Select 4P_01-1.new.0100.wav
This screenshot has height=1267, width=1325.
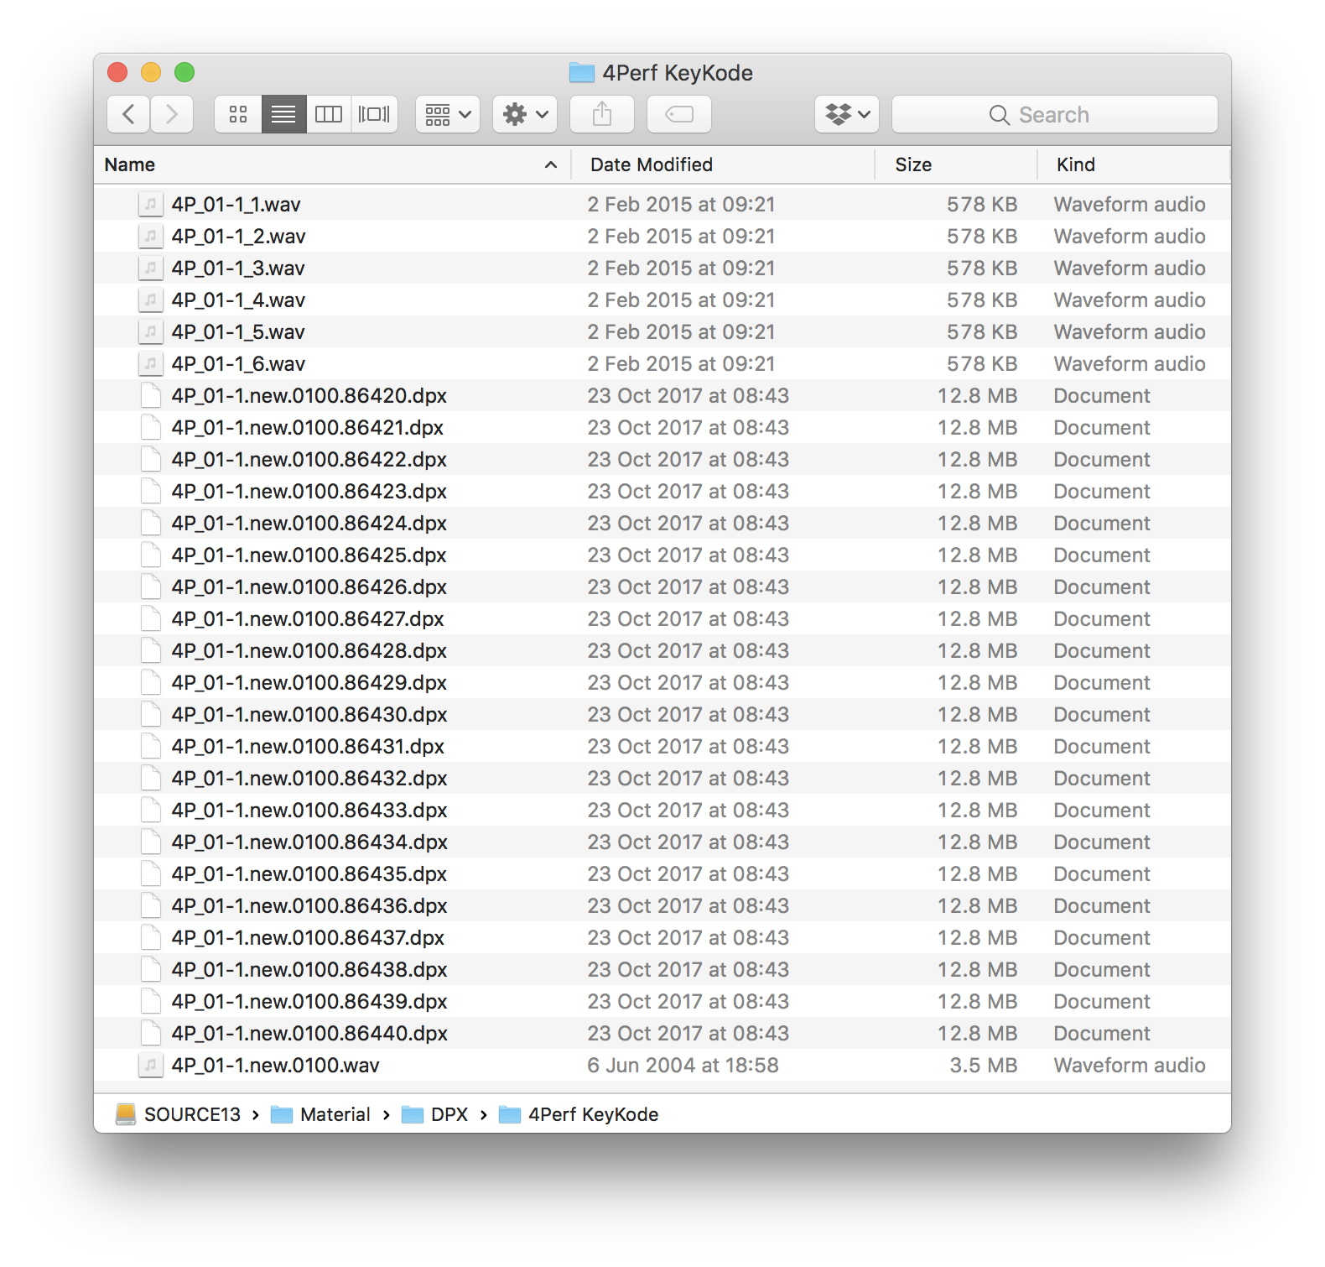(662, 1065)
